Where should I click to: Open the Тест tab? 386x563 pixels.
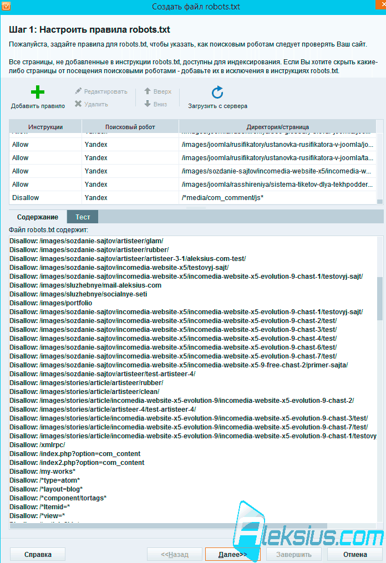(x=83, y=217)
